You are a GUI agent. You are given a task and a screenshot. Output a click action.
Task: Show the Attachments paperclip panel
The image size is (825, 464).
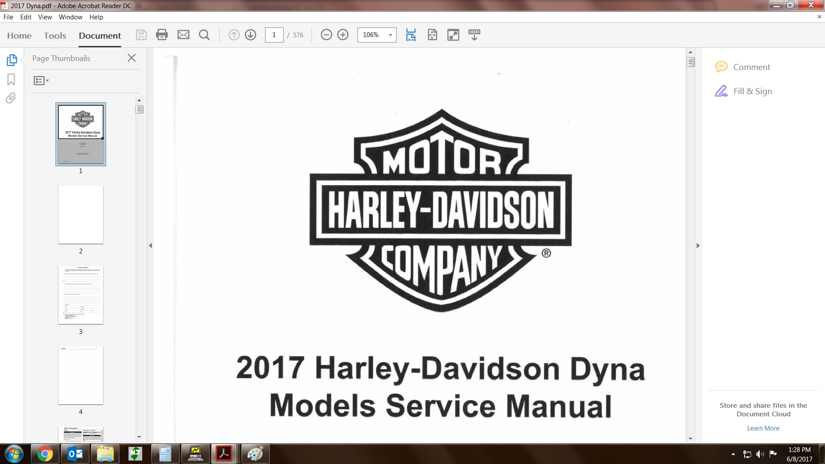point(11,98)
